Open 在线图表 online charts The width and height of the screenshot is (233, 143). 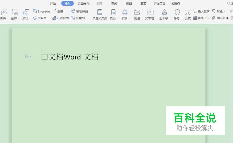(61, 18)
